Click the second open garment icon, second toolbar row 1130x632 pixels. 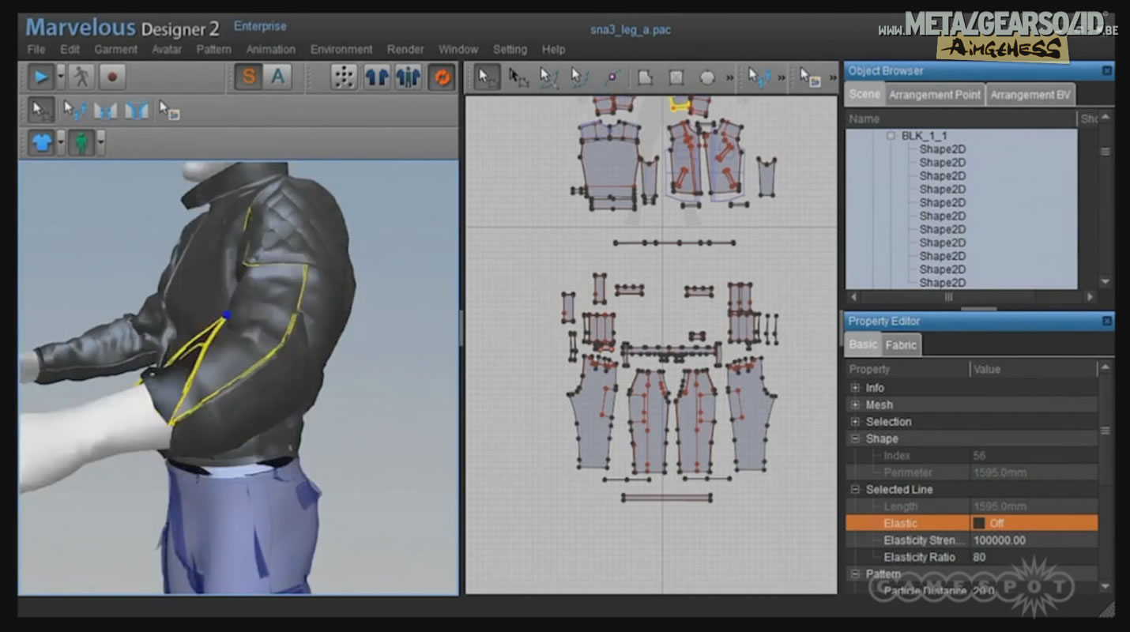coord(136,110)
